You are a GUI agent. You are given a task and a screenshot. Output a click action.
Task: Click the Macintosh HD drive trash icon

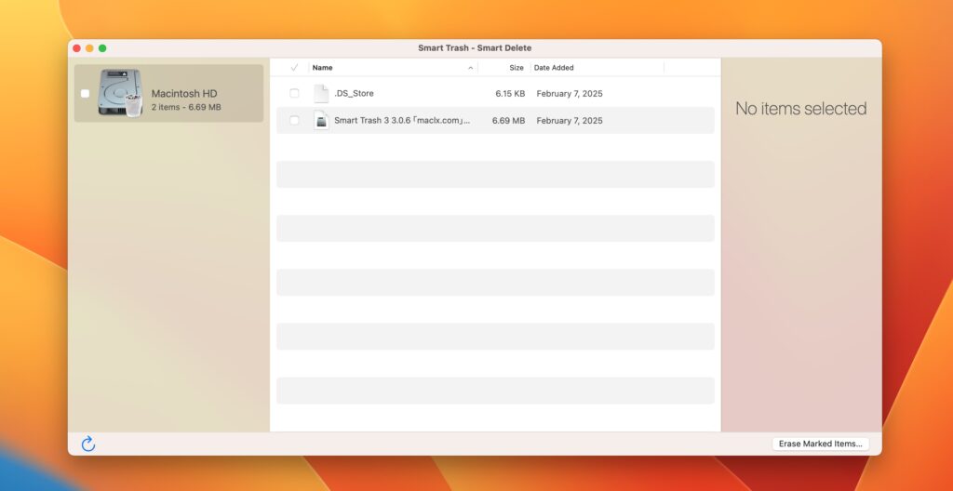point(120,93)
